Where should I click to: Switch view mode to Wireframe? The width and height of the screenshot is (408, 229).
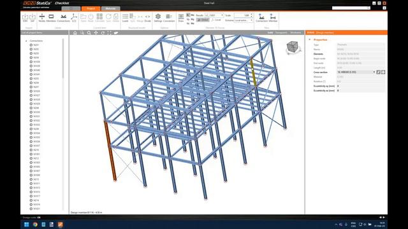point(296,32)
